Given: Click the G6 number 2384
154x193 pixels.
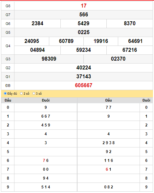Looking at the screenshot, I should 37,24.
